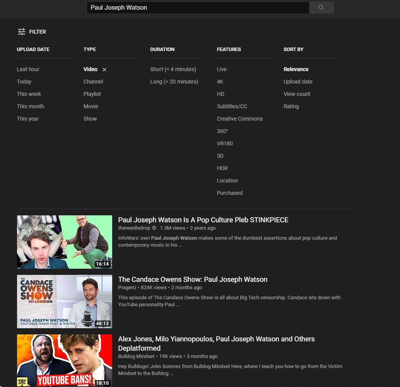The width and height of the screenshot is (400, 387).
Task: Click description starting 'InfoWars' own Paul Joseph Watson'
Action: pos(227,241)
